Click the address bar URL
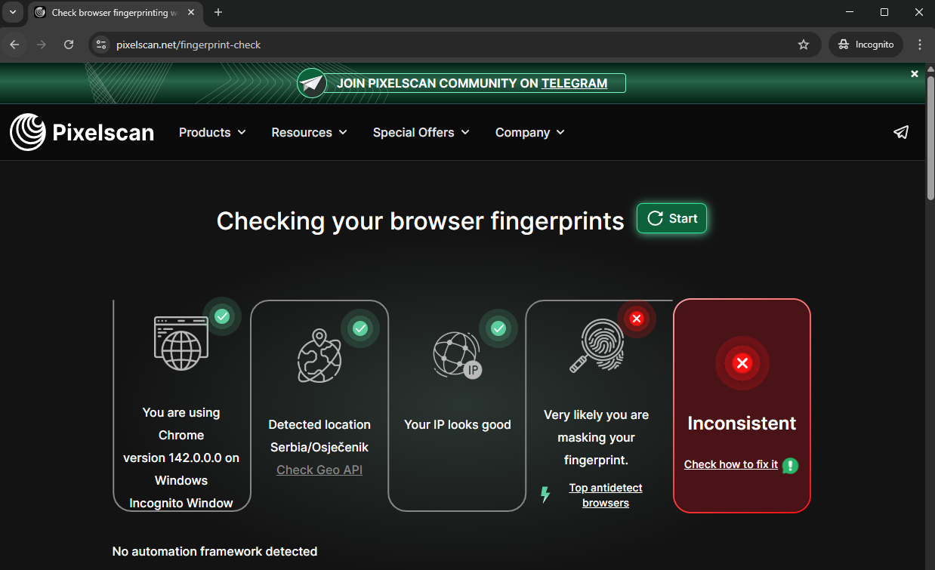935x570 pixels. pos(189,45)
